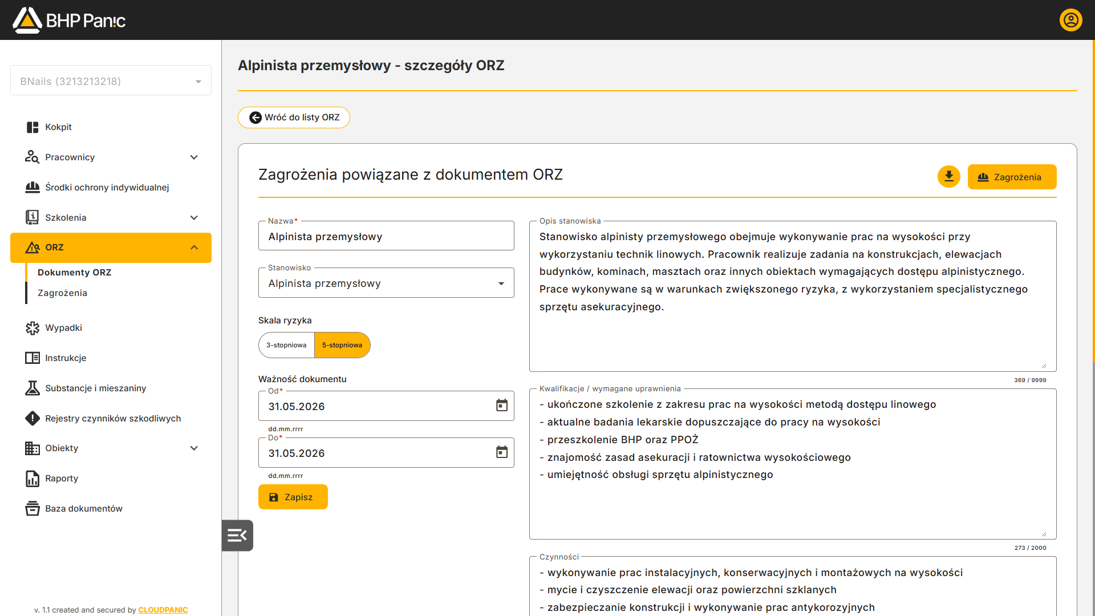Screen dimensions: 1095x616
Task: Click the page vertical scrollbar
Action: [1093, 201]
